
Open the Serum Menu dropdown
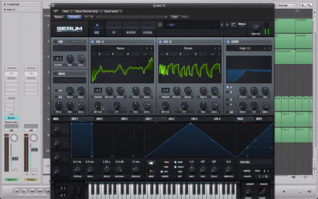tap(242, 25)
